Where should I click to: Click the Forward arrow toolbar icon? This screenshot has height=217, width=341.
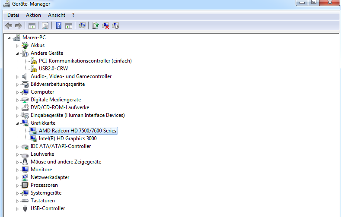click(x=19, y=25)
